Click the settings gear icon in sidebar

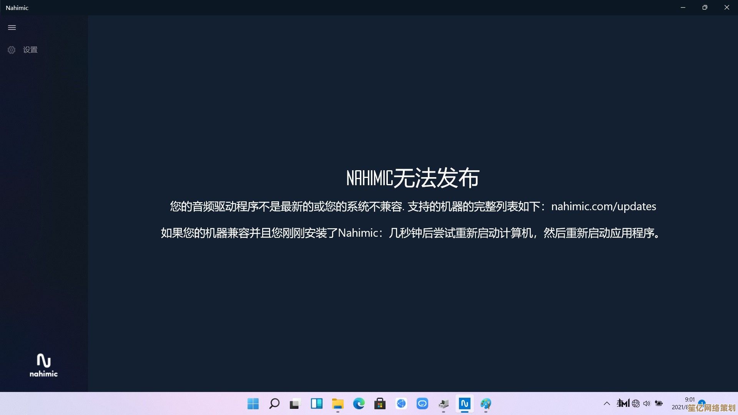point(12,50)
